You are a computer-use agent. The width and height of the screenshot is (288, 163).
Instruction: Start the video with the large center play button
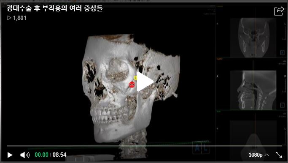[x=145, y=81]
